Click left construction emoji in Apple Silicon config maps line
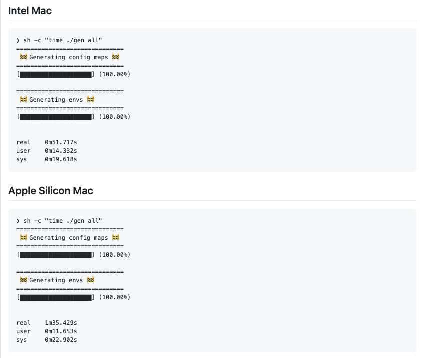The height and width of the screenshot is (358, 423). pos(24,238)
